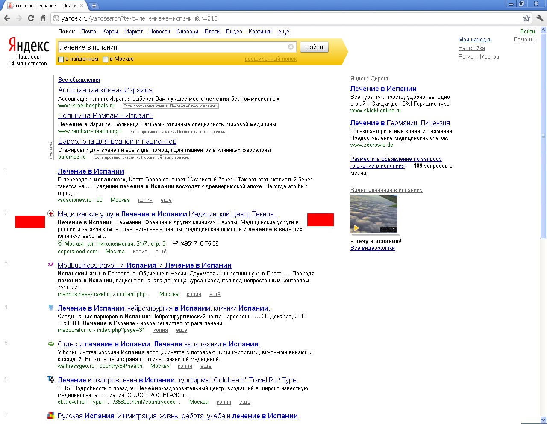Open the Настройка link
Screen dimensions: 547x438
pos(472,48)
